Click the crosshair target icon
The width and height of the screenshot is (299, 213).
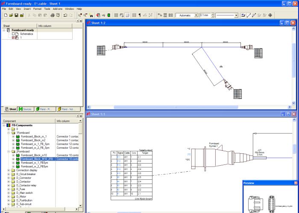pos(270,15)
